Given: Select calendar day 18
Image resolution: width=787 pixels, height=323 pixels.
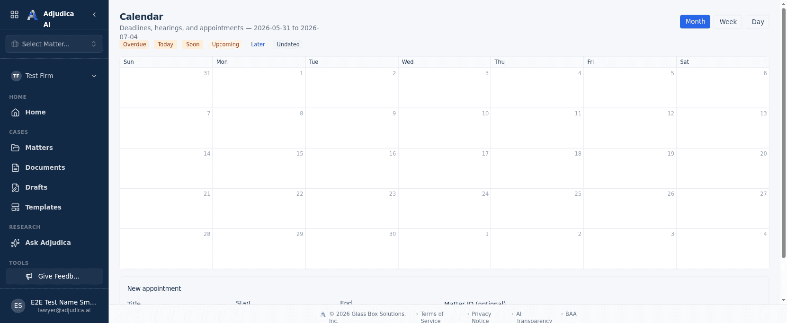Looking at the screenshot, I should click(x=537, y=168).
